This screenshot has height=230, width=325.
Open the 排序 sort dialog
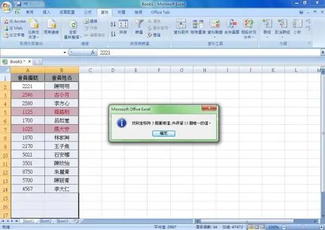pos(123,27)
